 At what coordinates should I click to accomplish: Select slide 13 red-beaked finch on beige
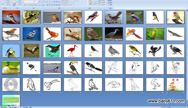73,34
